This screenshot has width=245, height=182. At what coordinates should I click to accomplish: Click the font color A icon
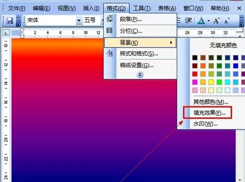[x=201, y=20]
